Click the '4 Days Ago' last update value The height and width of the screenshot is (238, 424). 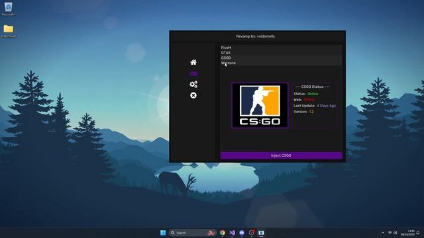pos(327,106)
